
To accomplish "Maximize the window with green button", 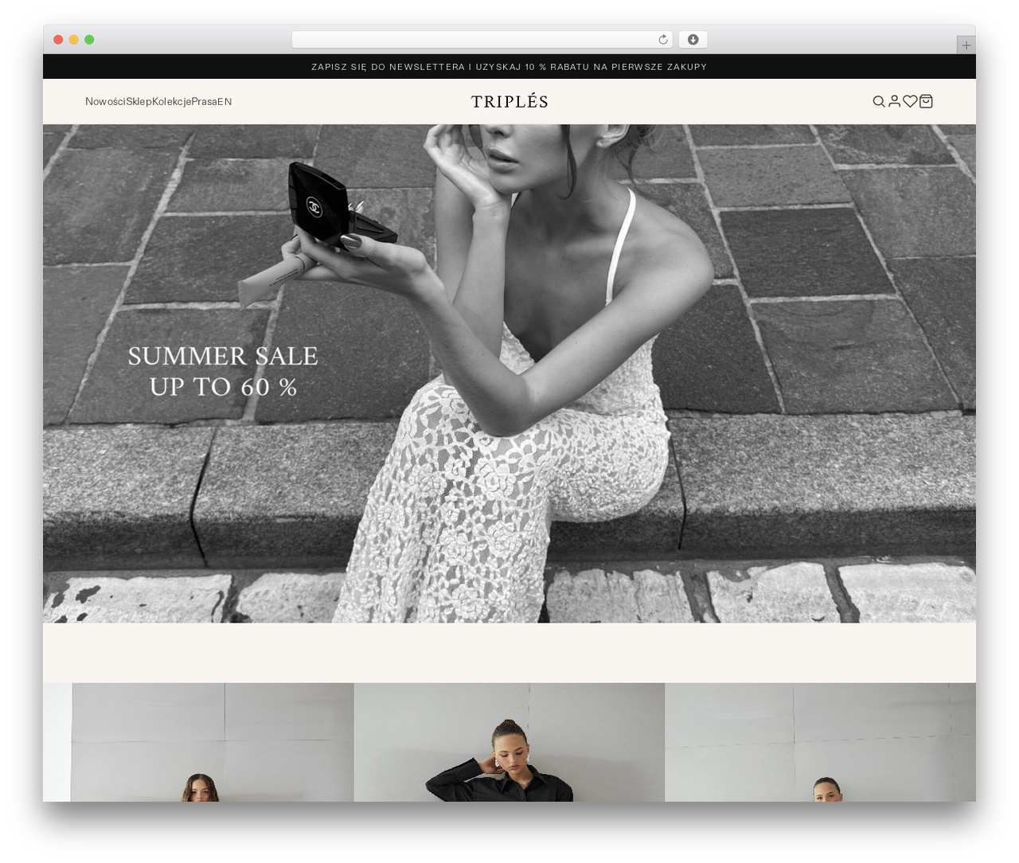I will [89, 40].
